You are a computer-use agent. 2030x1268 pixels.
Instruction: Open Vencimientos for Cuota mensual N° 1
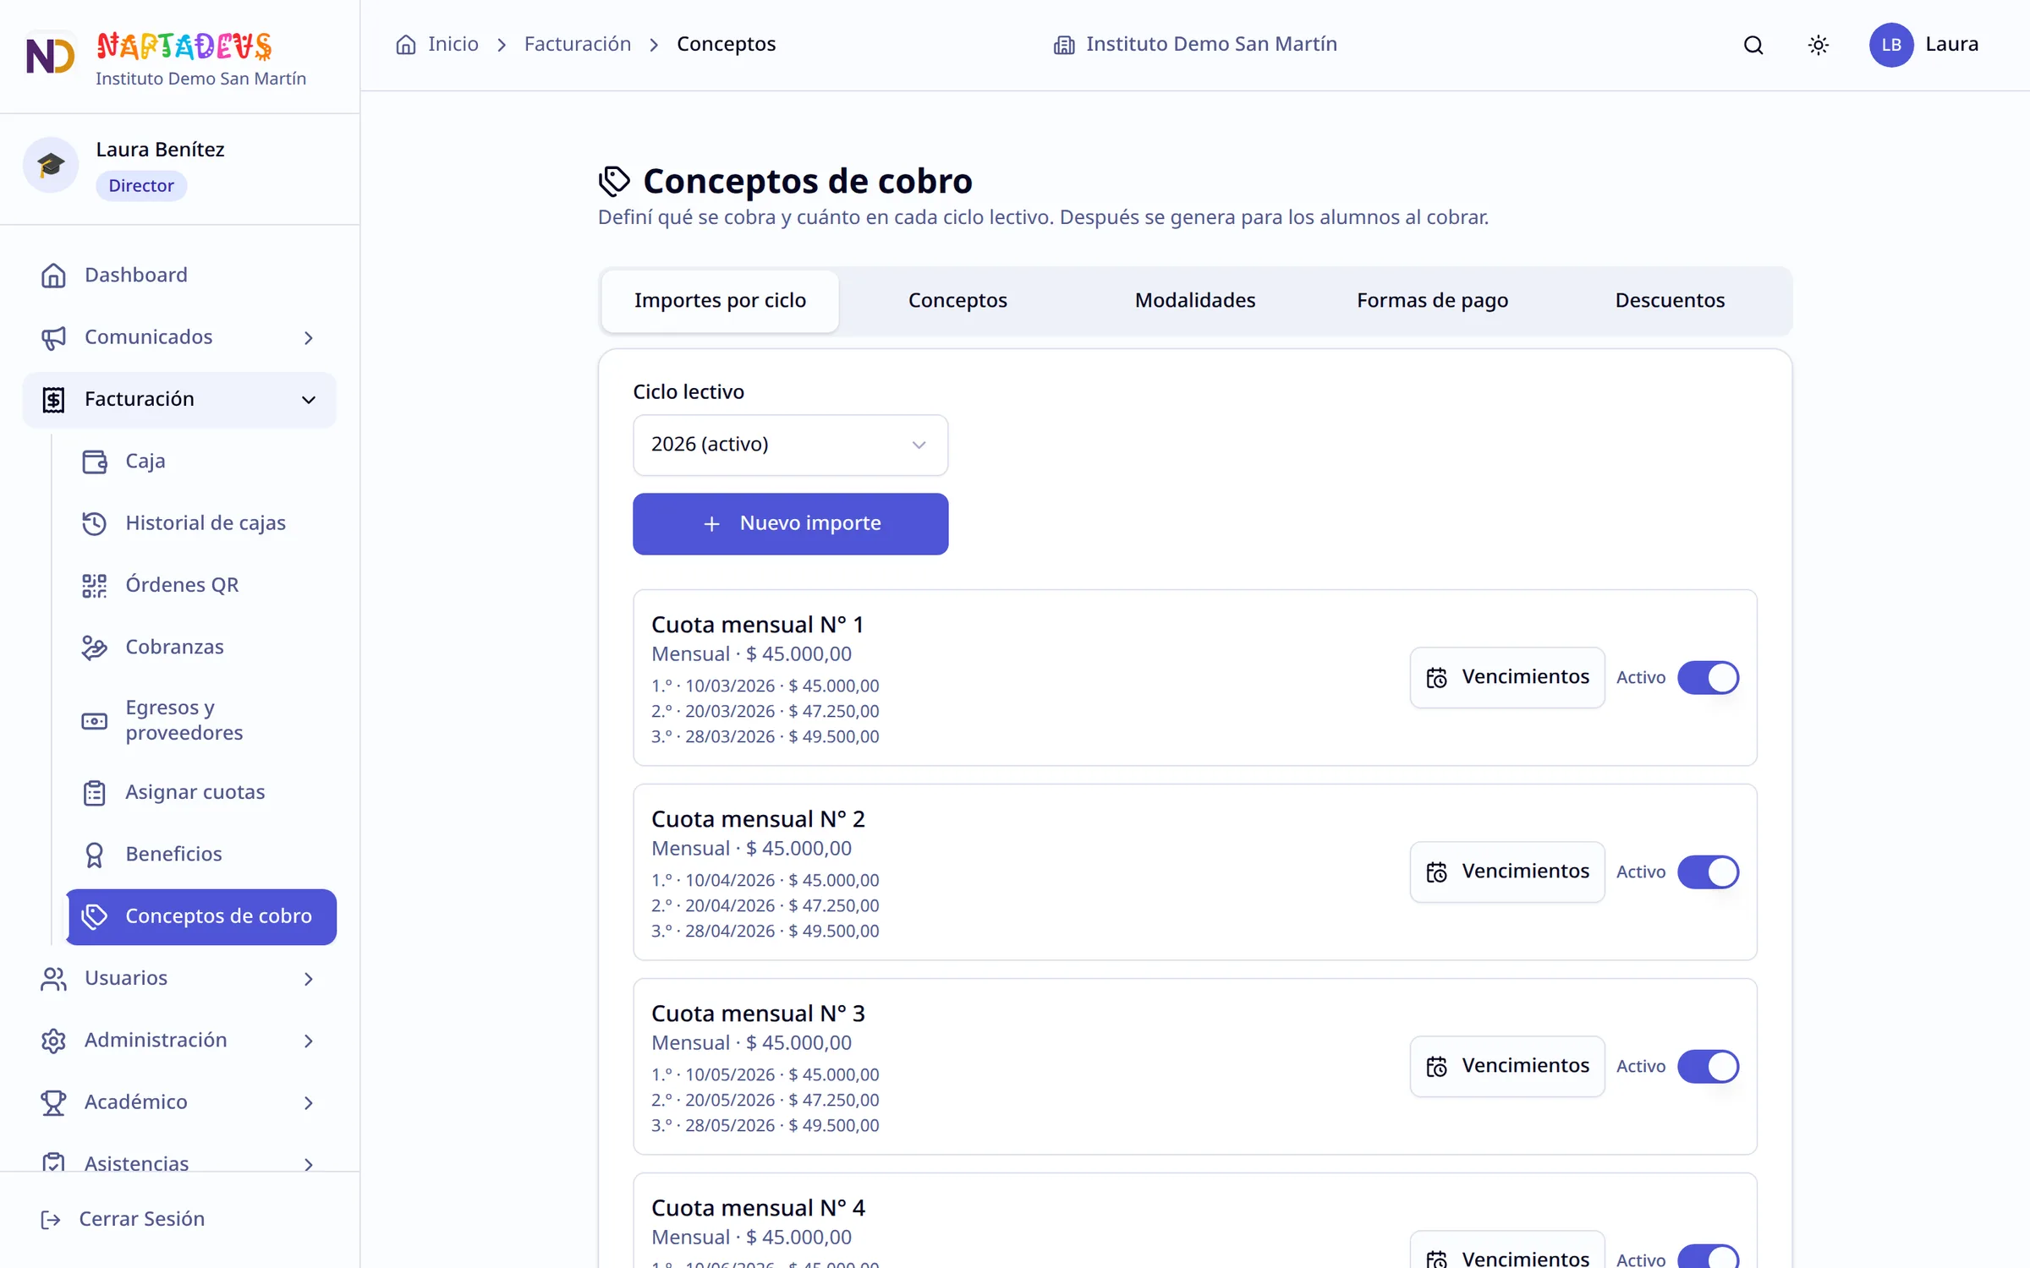point(1507,677)
